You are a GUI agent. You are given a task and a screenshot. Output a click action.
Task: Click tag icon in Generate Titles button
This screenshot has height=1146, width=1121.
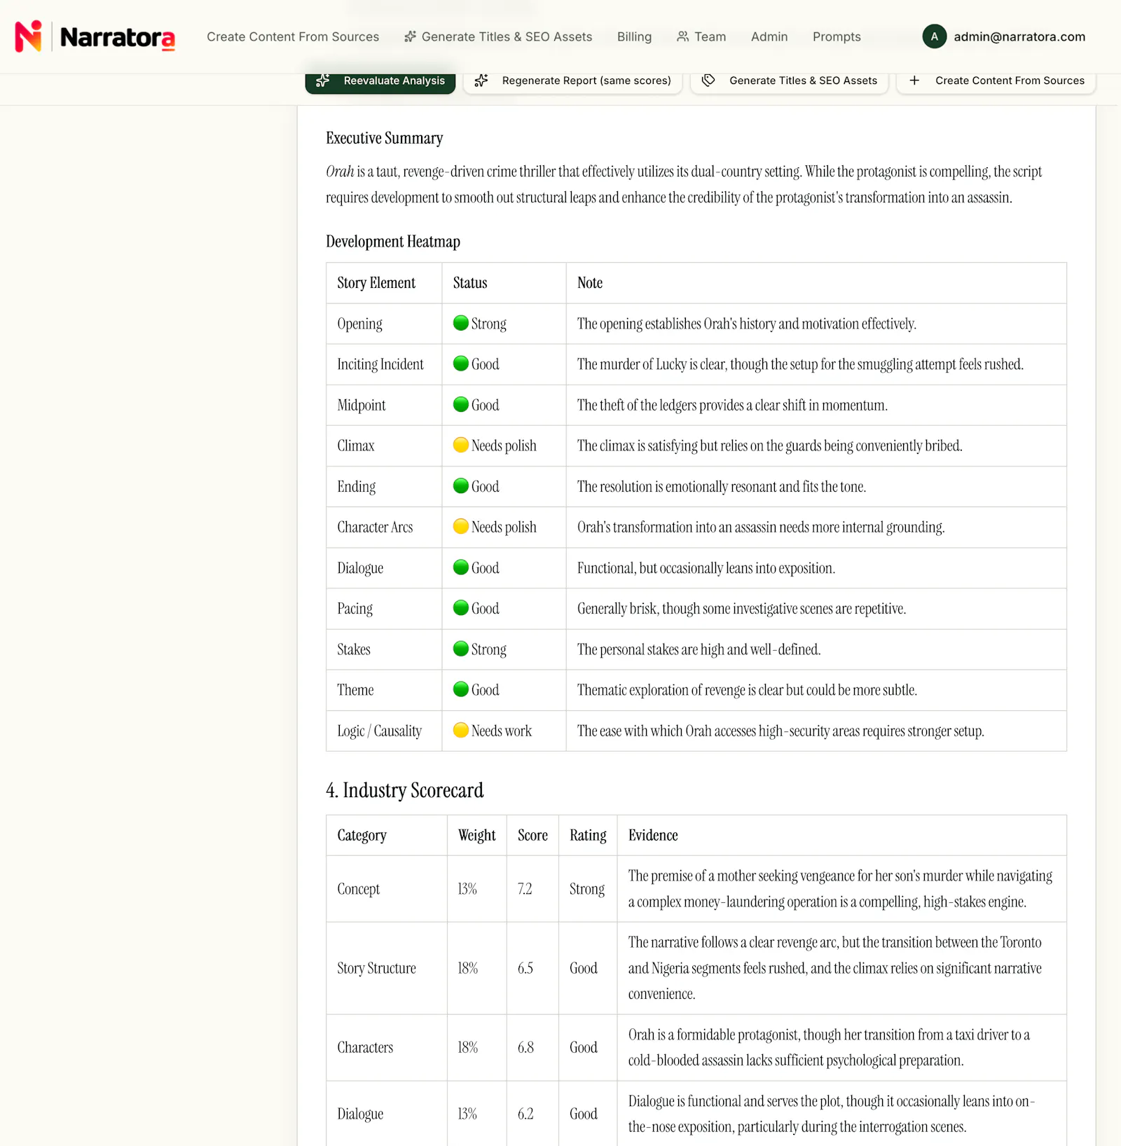click(708, 81)
